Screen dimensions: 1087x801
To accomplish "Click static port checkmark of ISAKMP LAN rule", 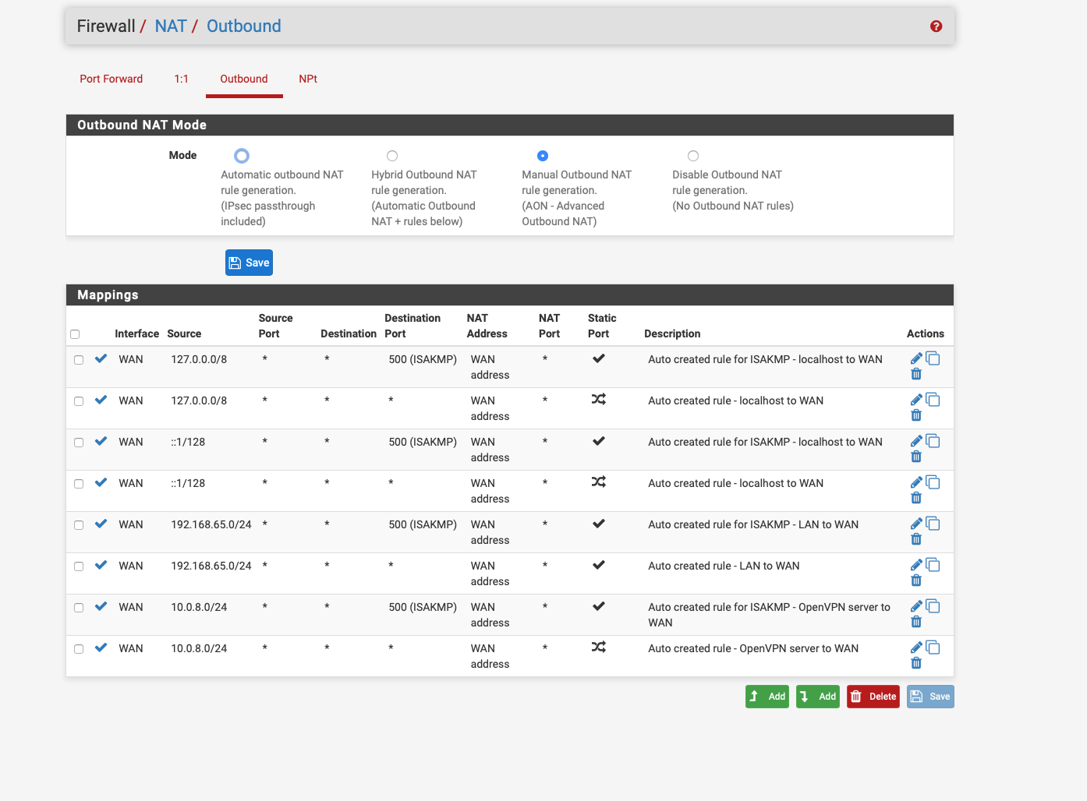I will click(x=599, y=524).
